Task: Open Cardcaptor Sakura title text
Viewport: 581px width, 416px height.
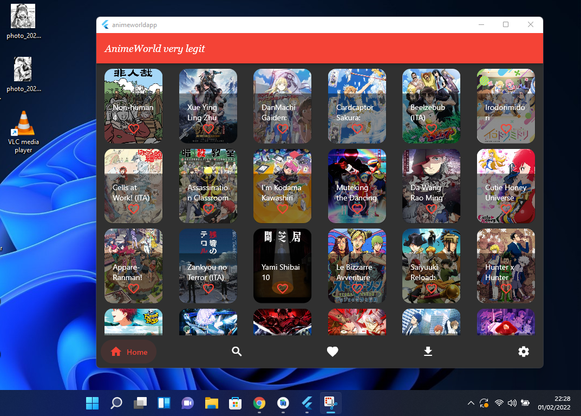Action: [x=355, y=112]
